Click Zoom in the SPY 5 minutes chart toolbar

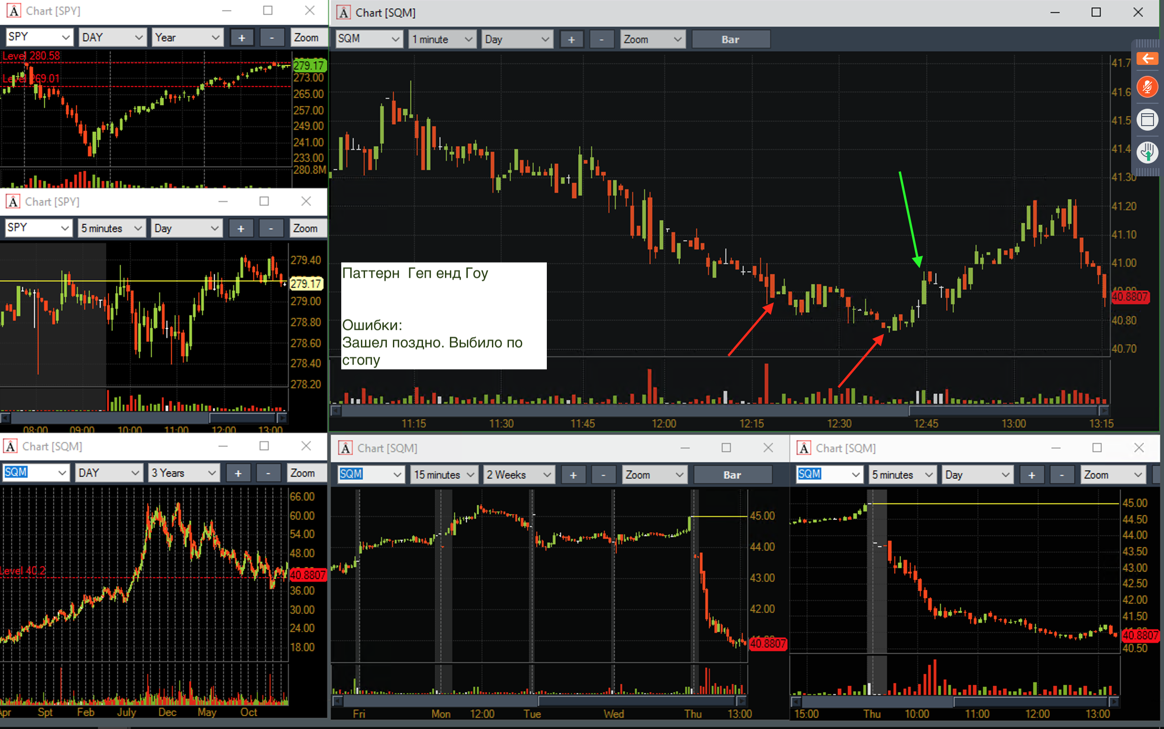[307, 228]
